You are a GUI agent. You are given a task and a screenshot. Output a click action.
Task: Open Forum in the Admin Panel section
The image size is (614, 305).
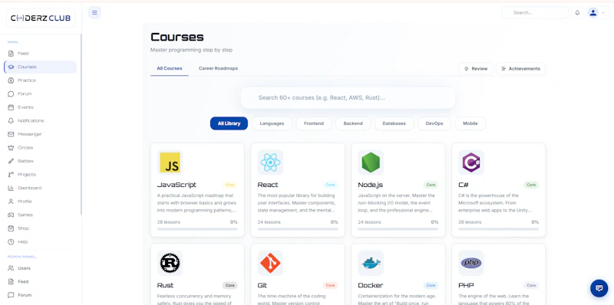tap(41, 295)
